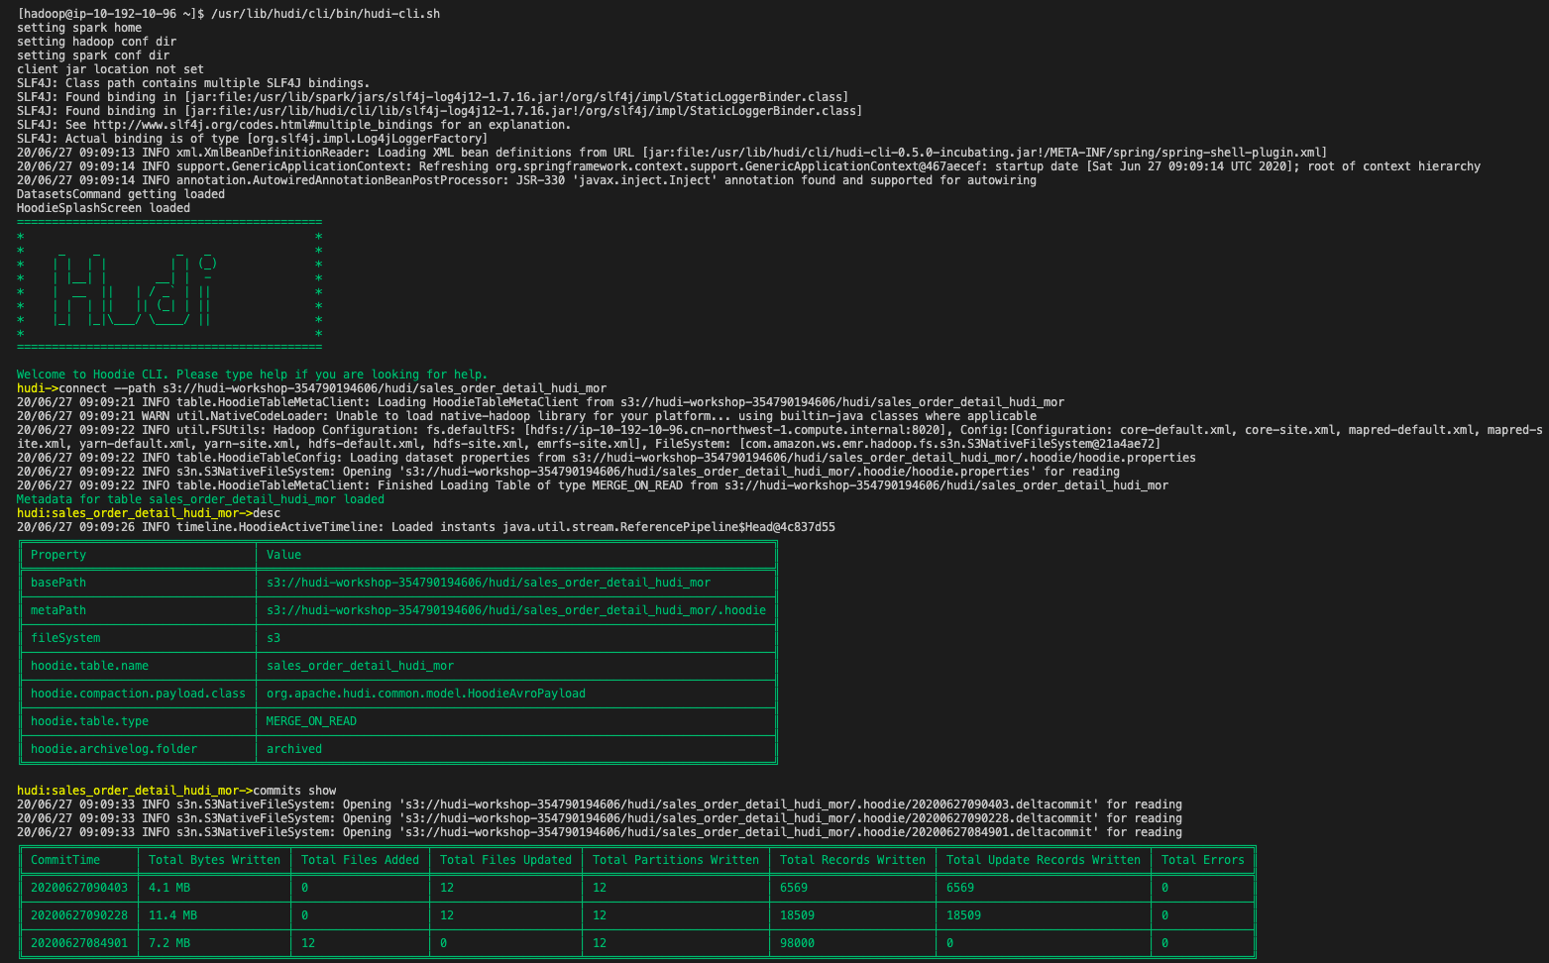Click the 98000 records written cell

pyautogui.click(x=797, y=943)
